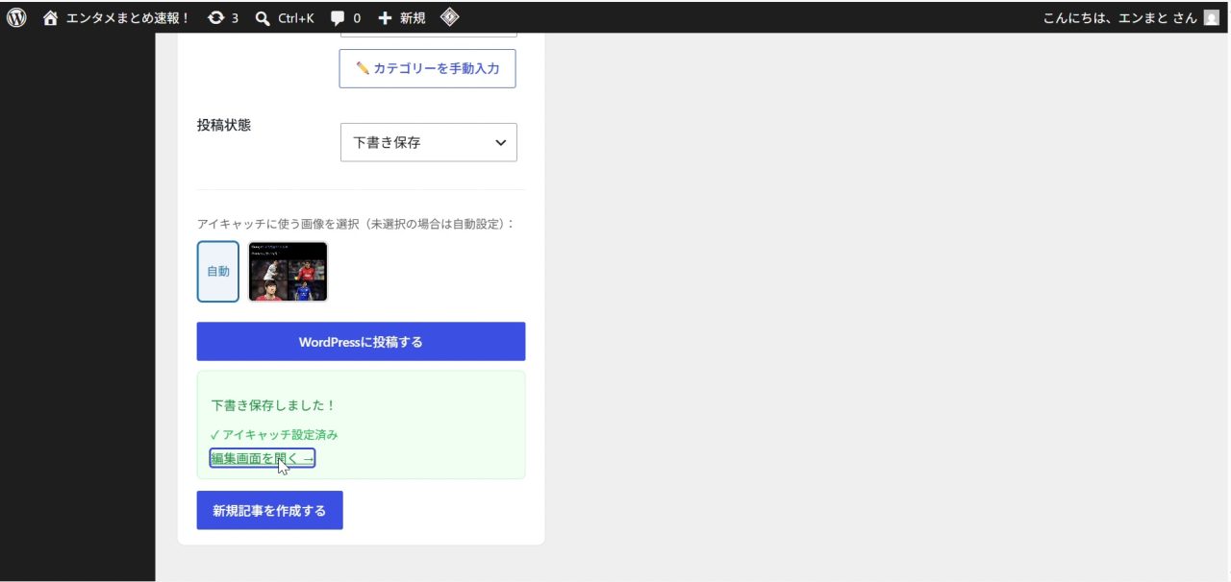Click WordPressに投稿する button
The height and width of the screenshot is (582, 1231).
(x=361, y=342)
